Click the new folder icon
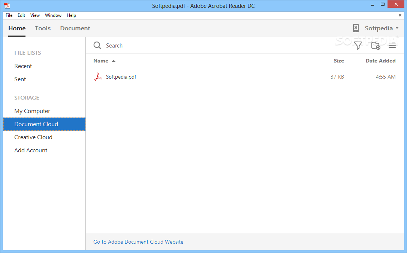 click(x=376, y=46)
